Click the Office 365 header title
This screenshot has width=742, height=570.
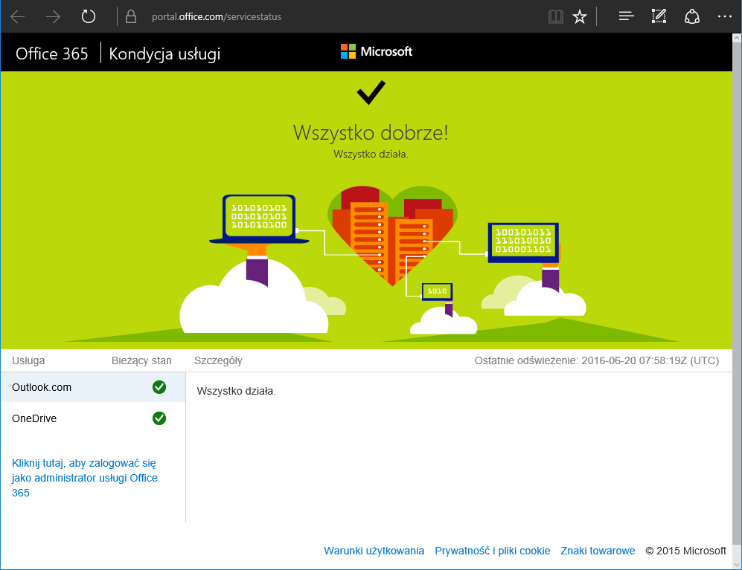(51, 54)
